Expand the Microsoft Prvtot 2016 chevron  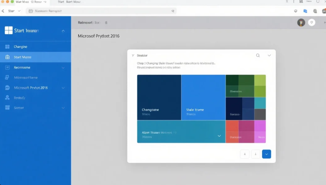[63, 88]
